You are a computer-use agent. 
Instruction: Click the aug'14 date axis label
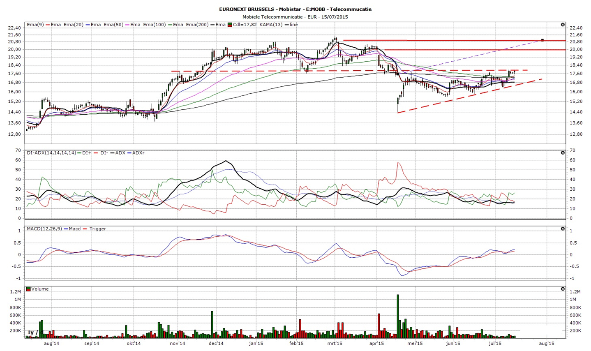(51, 343)
